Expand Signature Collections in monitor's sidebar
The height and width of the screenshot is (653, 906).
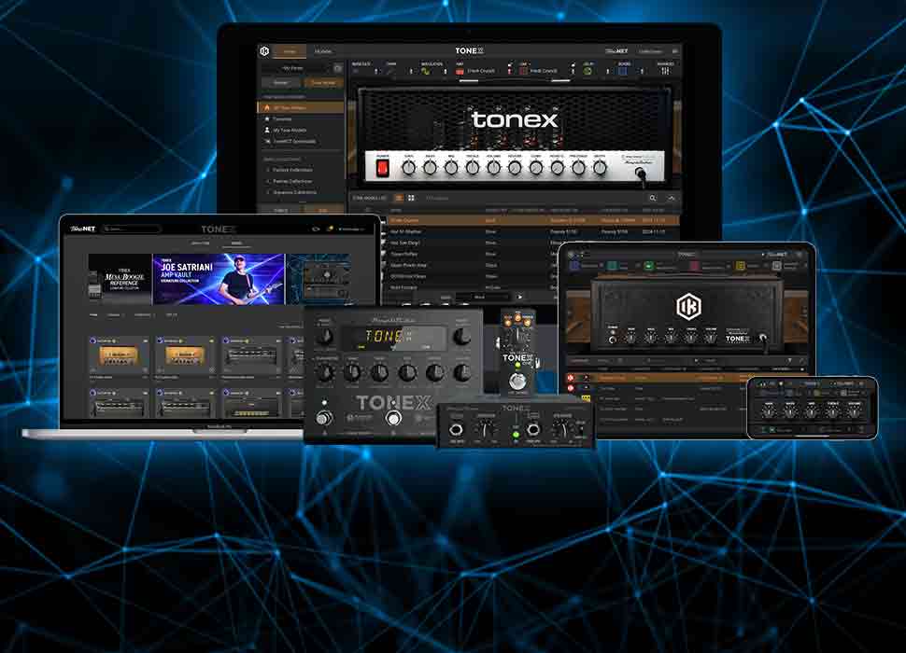click(x=292, y=192)
